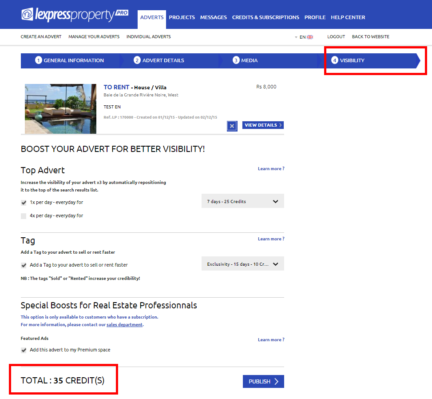Click the sales department link

point(124,324)
